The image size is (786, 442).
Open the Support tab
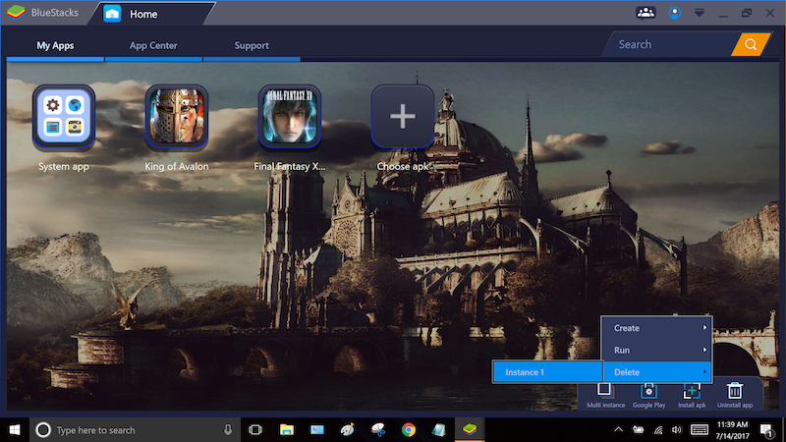pos(252,45)
